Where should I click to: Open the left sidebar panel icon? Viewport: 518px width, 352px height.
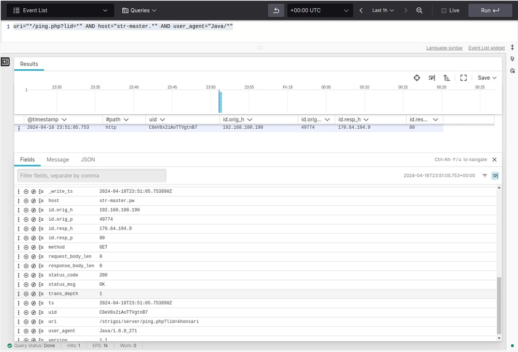tap(5, 62)
